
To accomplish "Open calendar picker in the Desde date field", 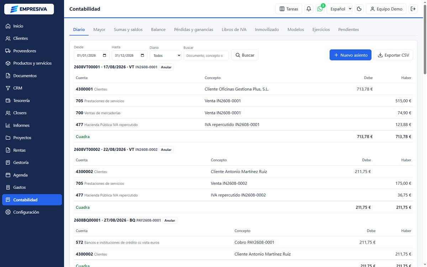I will click(x=104, y=56).
